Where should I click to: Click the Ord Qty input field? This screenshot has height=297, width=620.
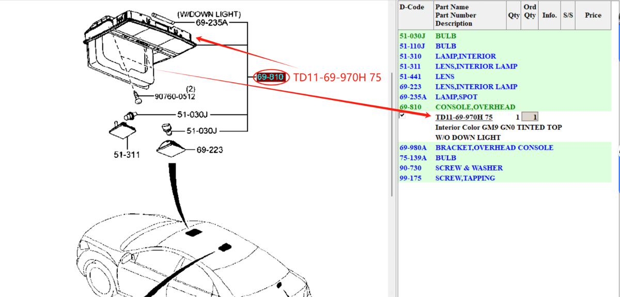(x=530, y=117)
